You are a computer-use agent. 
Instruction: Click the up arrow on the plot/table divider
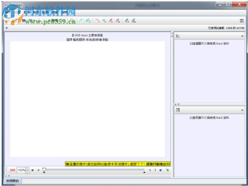[176, 104]
